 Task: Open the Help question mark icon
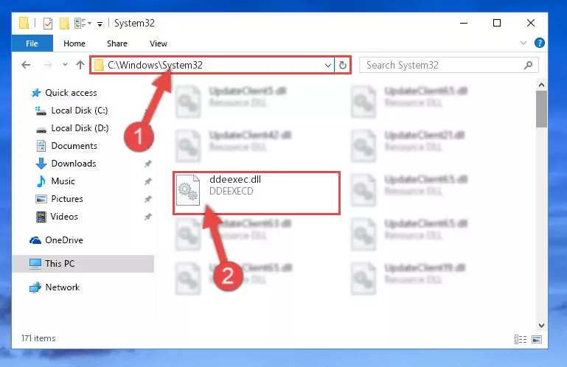[x=539, y=43]
